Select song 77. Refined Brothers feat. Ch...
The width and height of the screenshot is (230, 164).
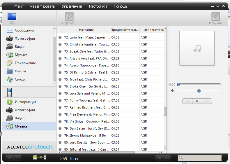click(110, 107)
